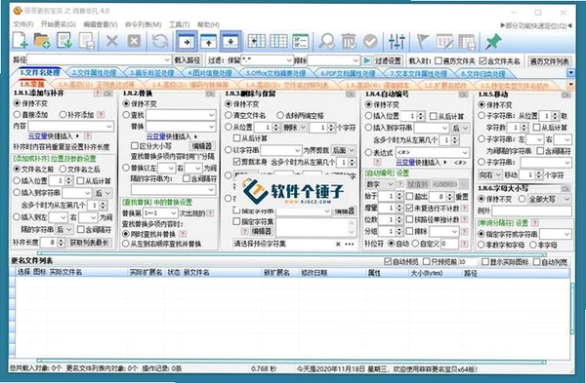Click the 载入路径 button
586x383 pixels.
[188, 60]
